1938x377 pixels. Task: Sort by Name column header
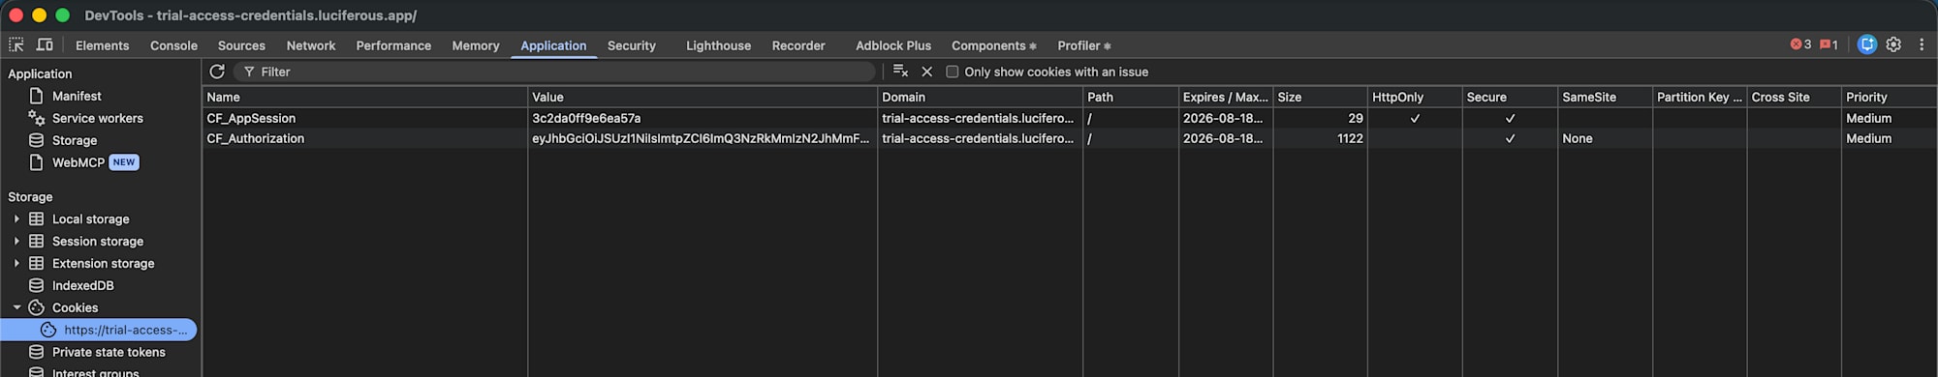pos(364,97)
